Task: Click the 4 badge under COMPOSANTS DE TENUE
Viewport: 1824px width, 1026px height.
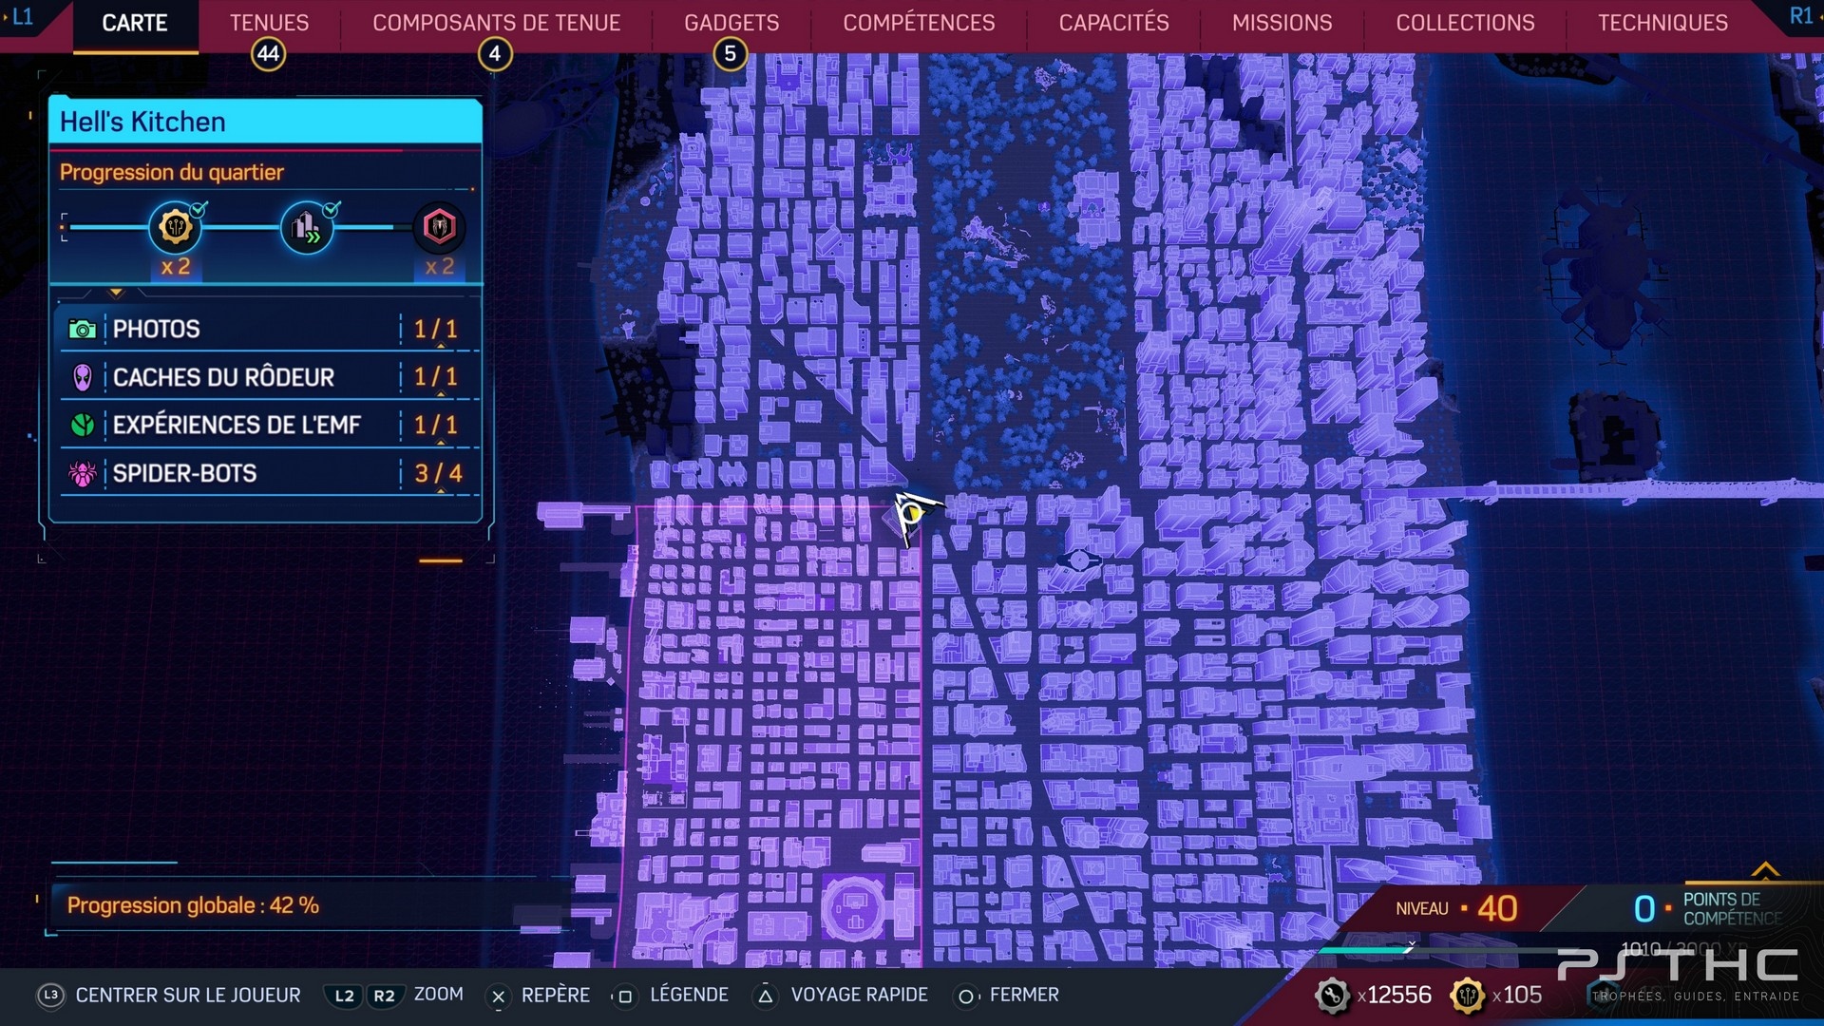Action: [494, 54]
